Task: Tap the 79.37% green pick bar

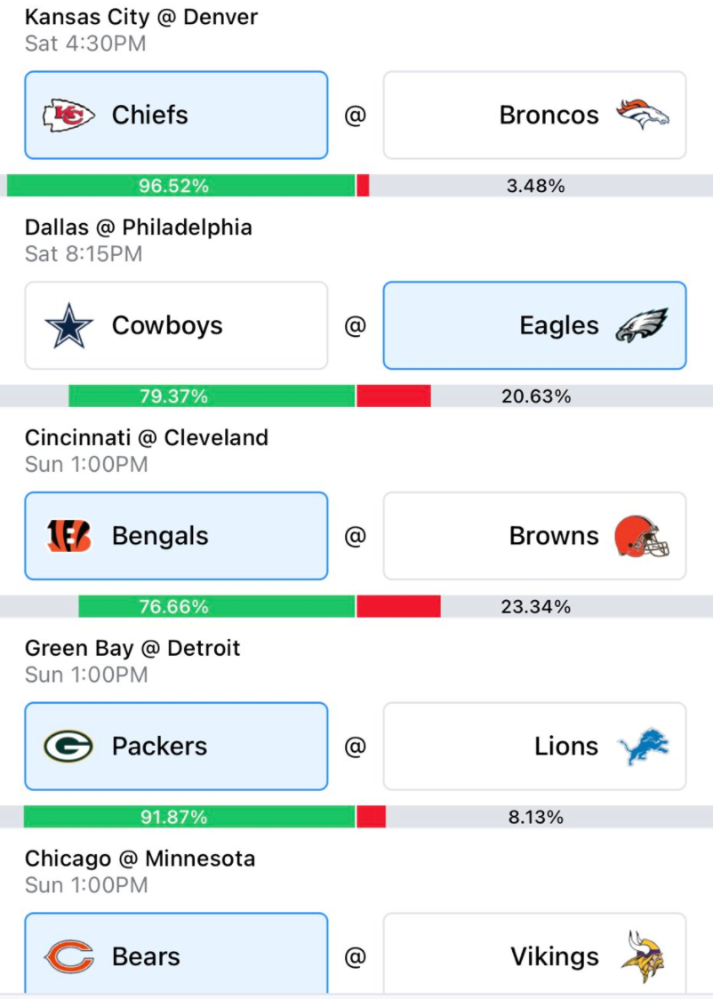Action: 212,396
